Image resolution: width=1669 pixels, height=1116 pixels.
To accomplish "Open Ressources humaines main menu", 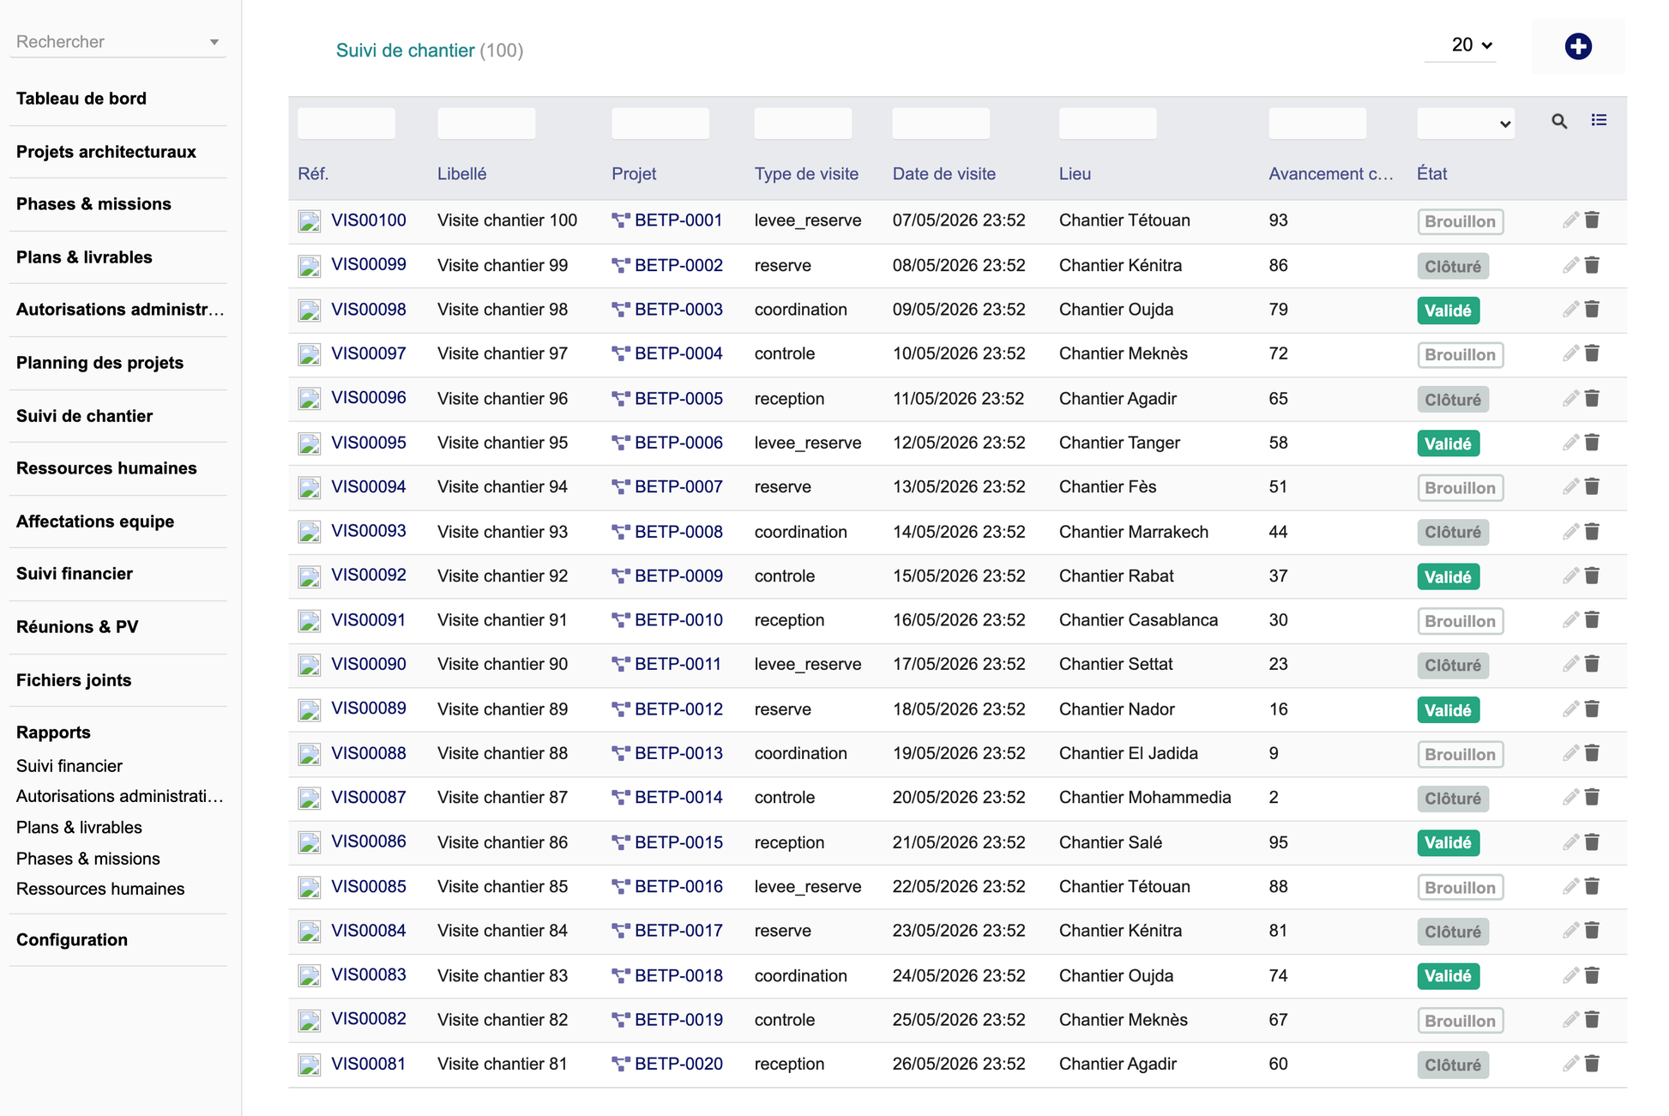I will click(x=106, y=468).
